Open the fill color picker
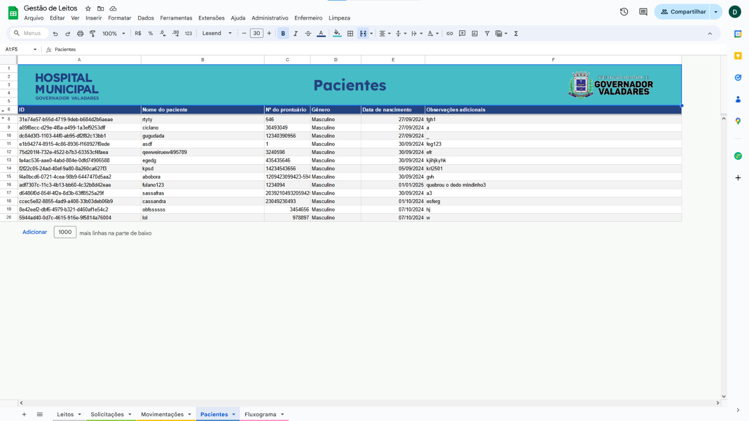This screenshot has width=749, height=421. coord(337,34)
